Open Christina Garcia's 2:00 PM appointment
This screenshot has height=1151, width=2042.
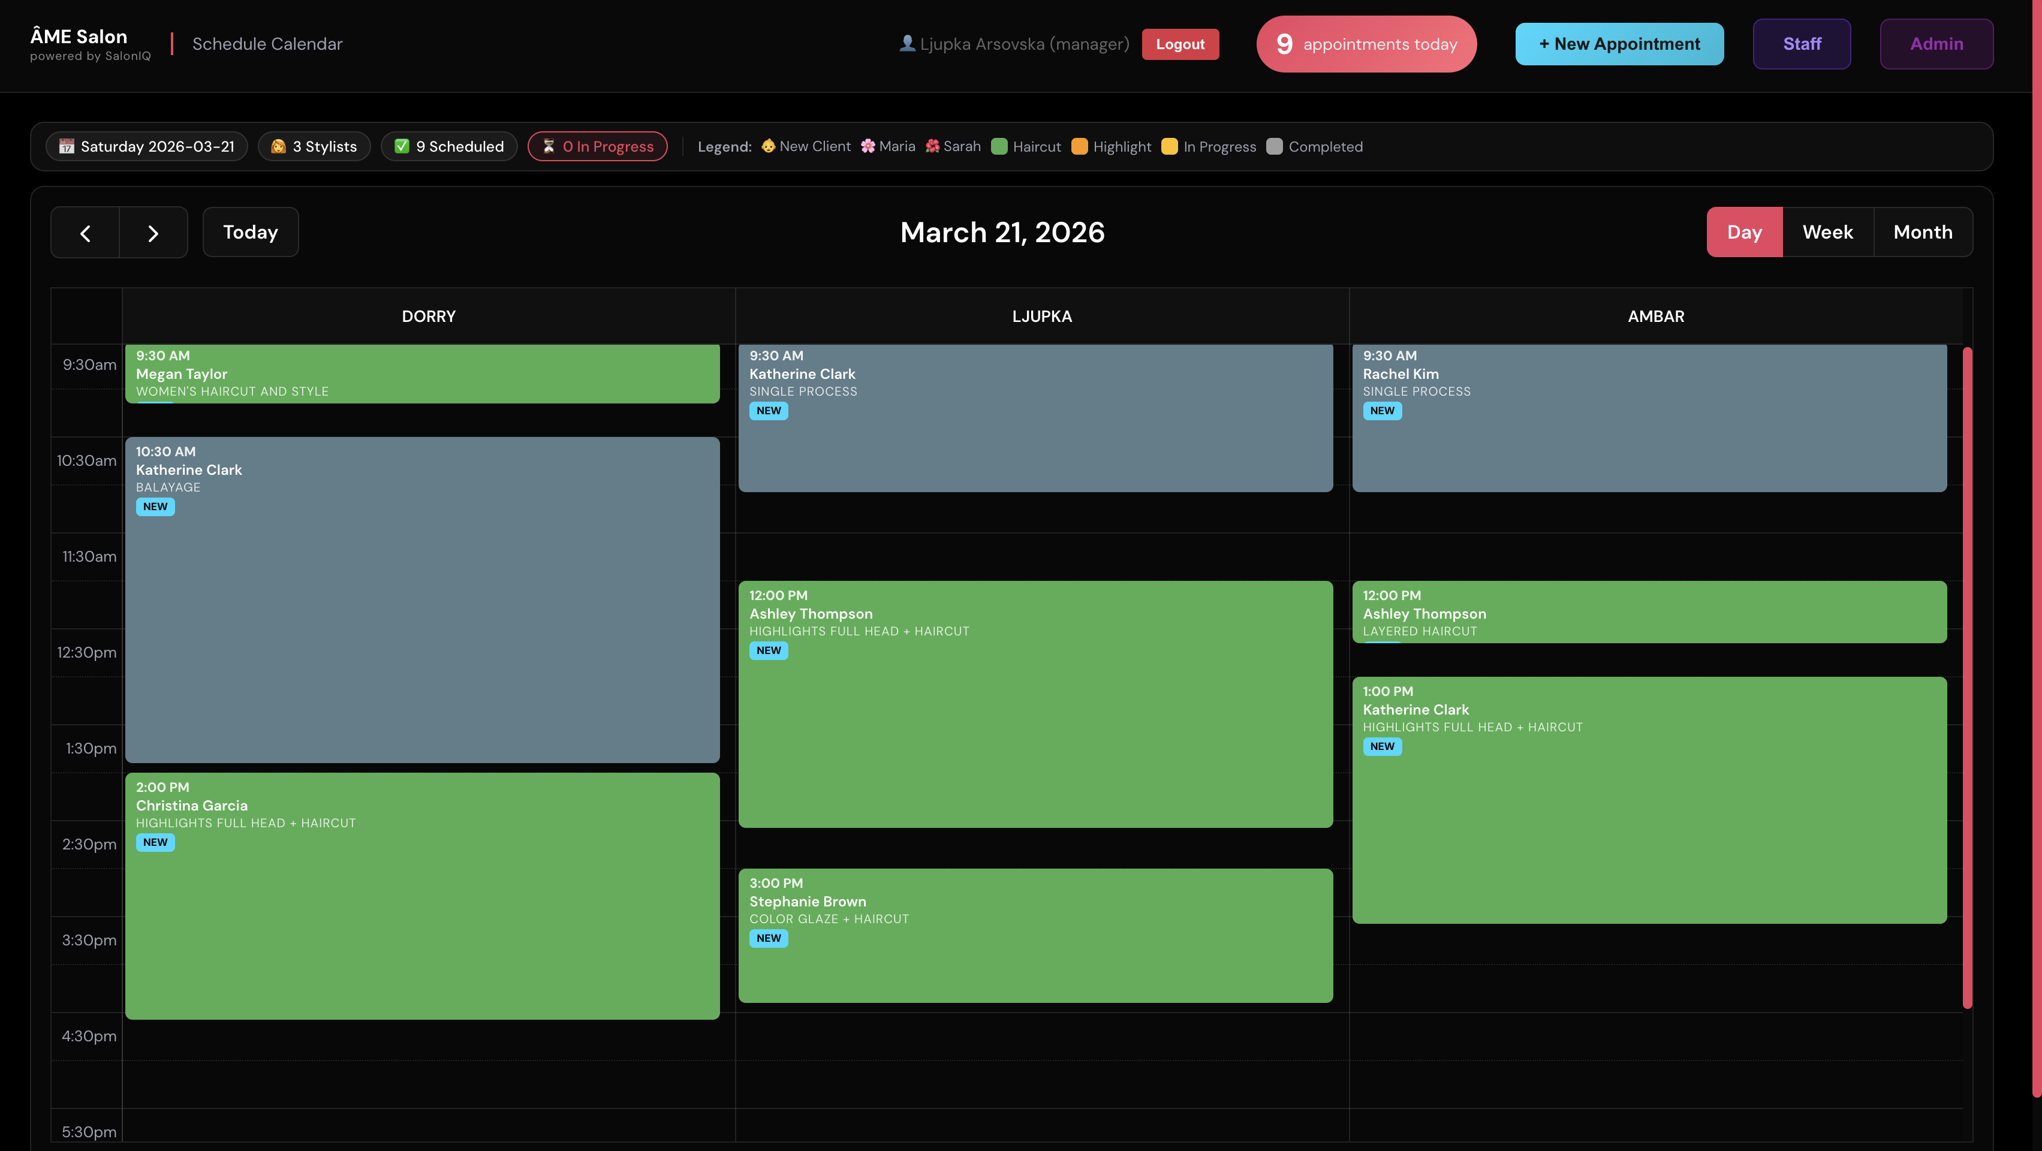click(x=423, y=897)
